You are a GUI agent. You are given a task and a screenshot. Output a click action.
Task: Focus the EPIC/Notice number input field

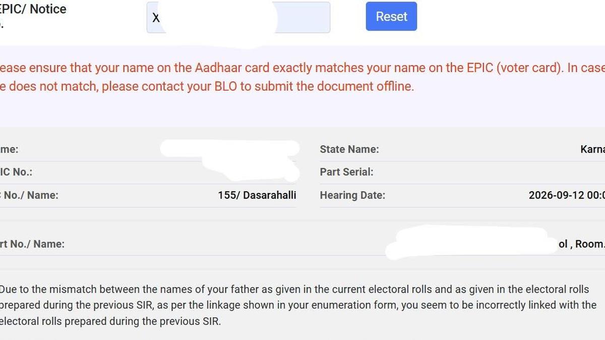[238, 17]
